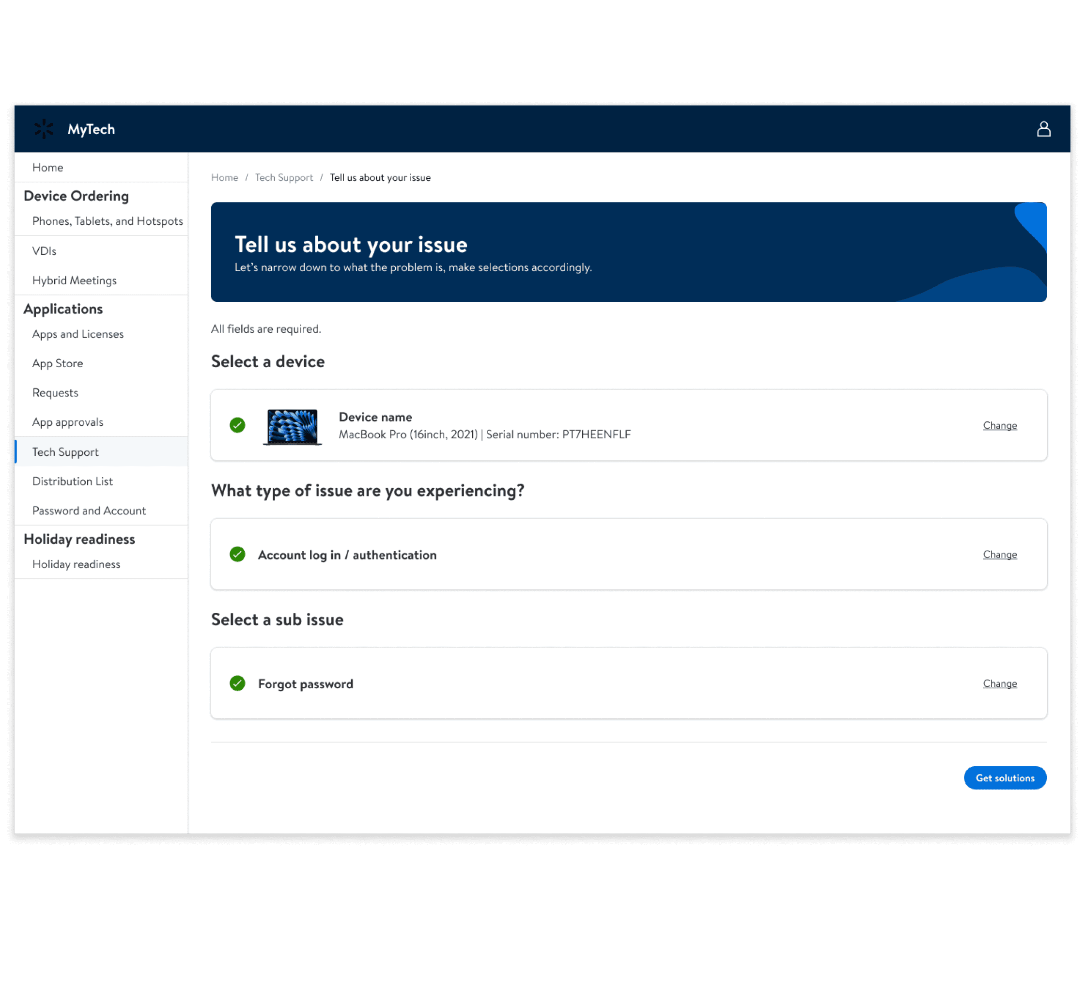Open Phones, Tablets, and Hotspots menu item

click(x=108, y=221)
